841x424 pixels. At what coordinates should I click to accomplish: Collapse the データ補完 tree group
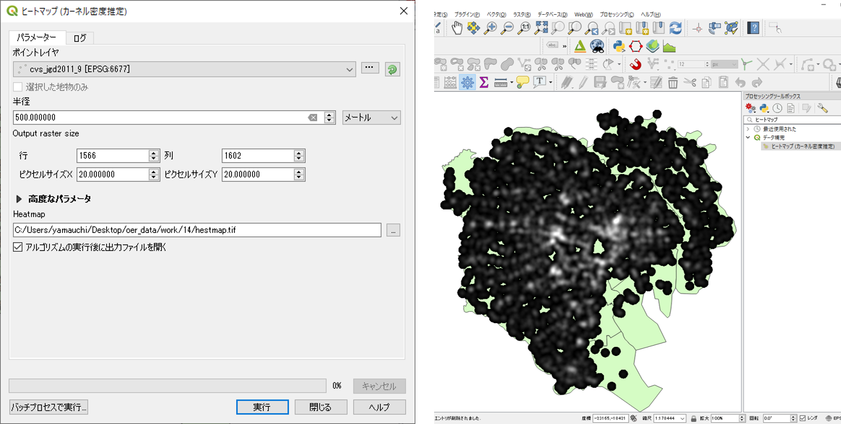click(748, 137)
